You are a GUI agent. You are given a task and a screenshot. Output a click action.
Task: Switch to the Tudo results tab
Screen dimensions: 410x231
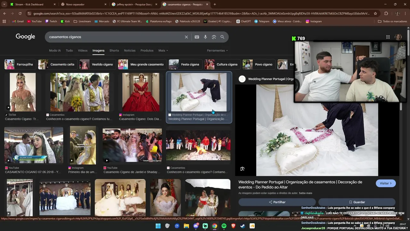coord(69,50)
